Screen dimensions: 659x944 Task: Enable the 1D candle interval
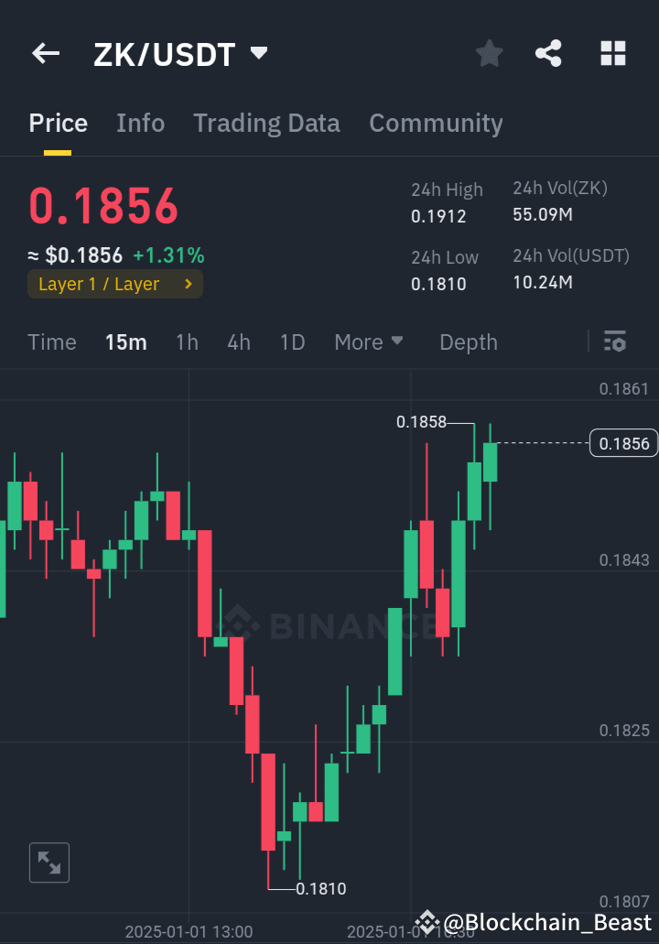click(x=292, y=342)
